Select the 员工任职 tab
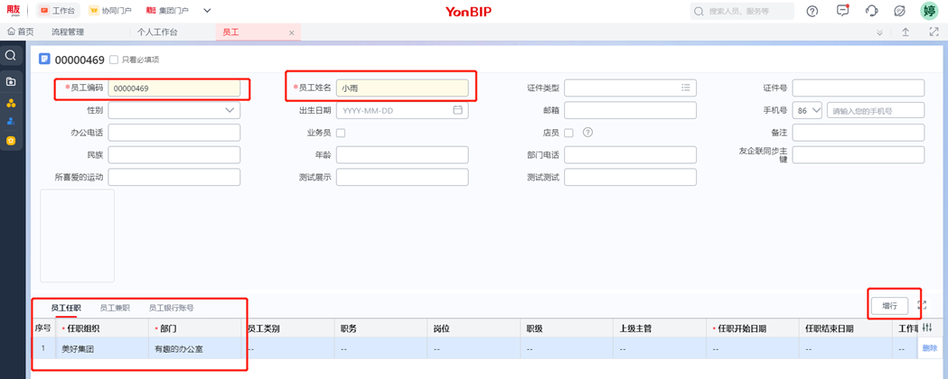 [66, 308]
